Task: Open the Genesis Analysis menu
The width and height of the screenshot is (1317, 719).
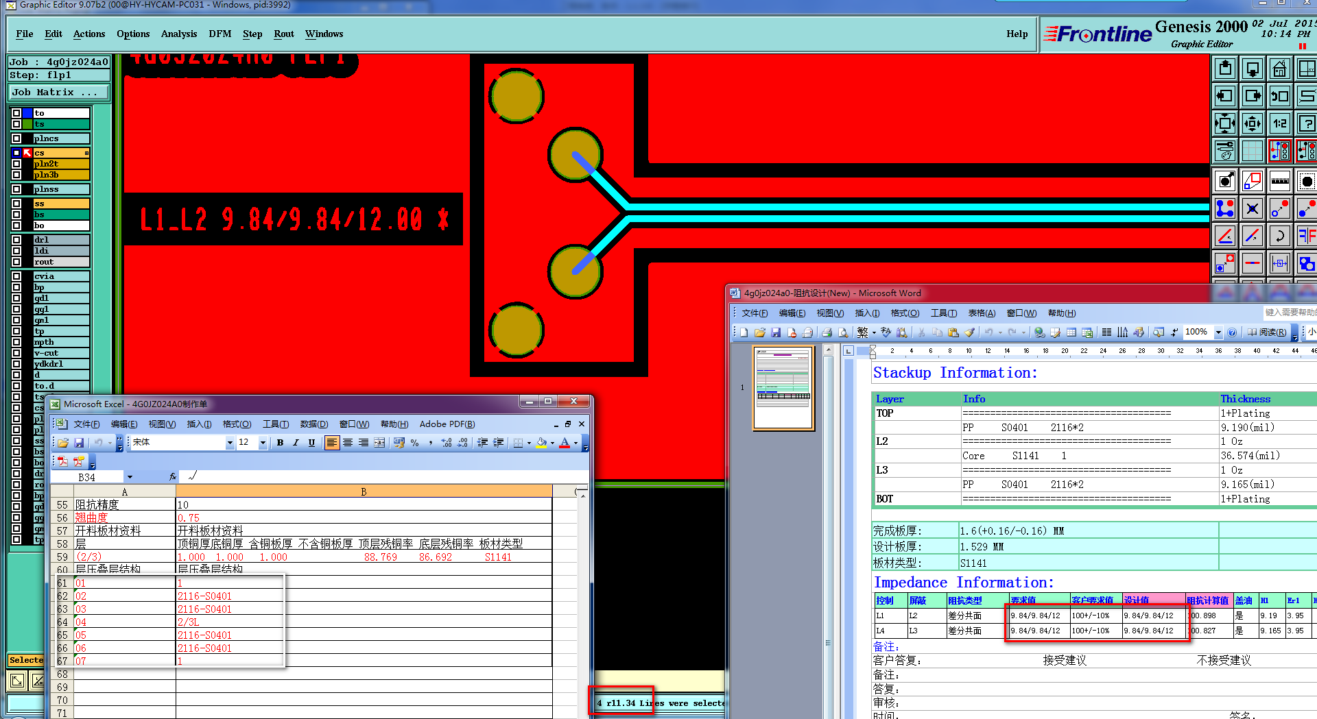Action: pos(179,34)
